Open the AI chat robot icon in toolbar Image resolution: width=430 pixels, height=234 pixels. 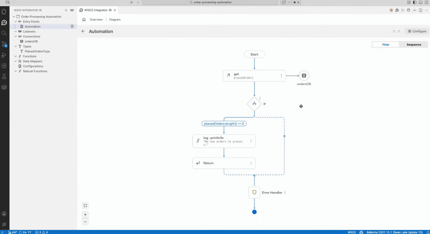click(x=397, y=10)
